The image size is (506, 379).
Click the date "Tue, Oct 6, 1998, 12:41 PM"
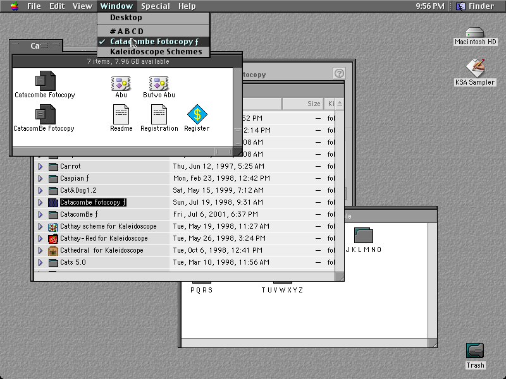pyautogui.click(x=218, y=250)
